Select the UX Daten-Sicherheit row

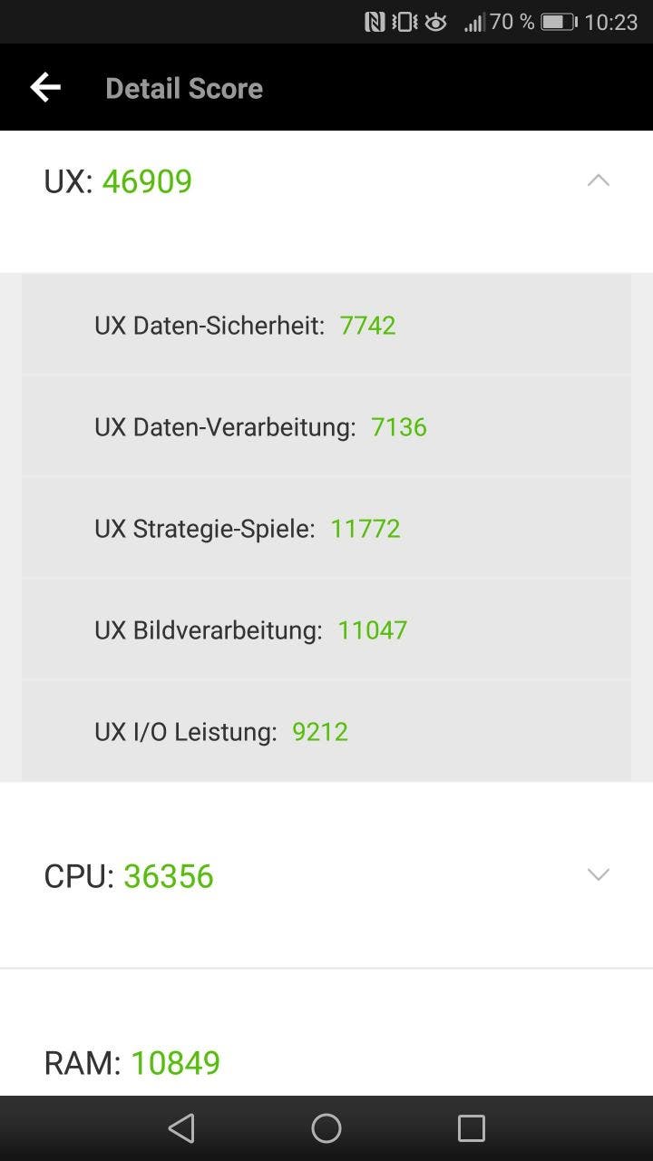click(326, 325)
